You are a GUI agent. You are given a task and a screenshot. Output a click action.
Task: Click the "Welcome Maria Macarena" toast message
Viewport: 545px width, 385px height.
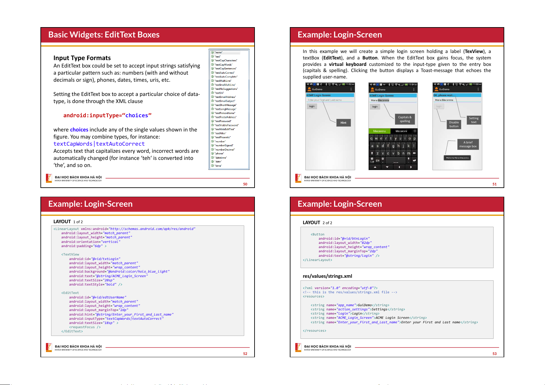[457, 158]
